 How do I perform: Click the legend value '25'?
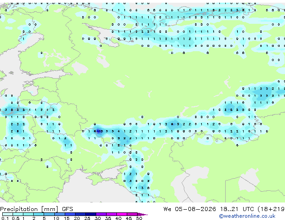[87, 218]
